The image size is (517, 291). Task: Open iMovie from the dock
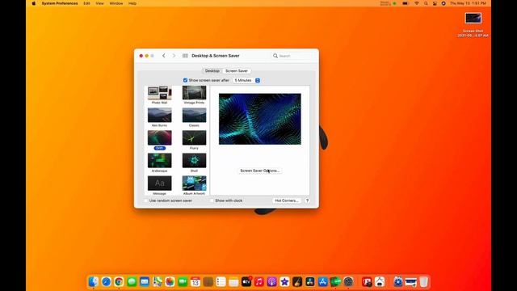(284, 282)
